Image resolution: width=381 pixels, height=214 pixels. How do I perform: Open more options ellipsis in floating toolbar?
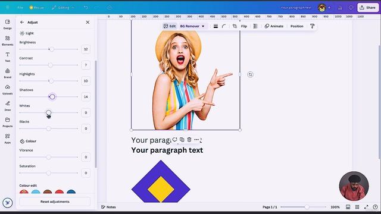coord(196,140)
